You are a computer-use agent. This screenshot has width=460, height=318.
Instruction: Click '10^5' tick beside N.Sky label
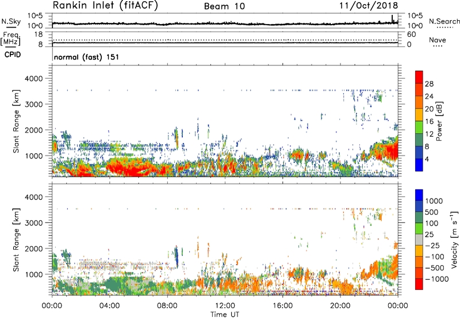click(x=35, y=16)
